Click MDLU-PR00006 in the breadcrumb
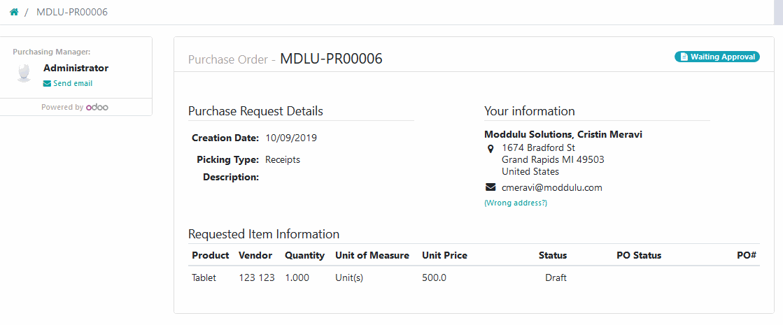 click(72, 12)
